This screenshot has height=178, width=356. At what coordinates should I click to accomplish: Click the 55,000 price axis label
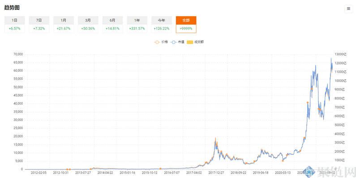(x=19, y=79)
